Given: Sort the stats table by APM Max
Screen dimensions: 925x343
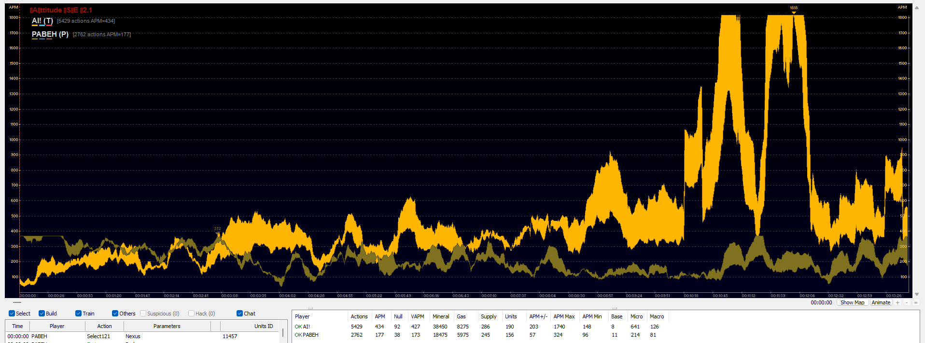Looking at the screenshot, I should [564, 316].
